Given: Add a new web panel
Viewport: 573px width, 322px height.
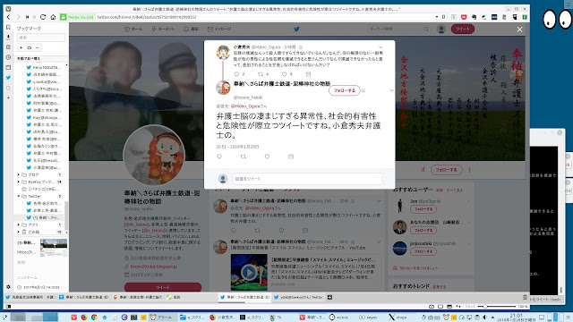Looking at the screenshot, I should [x=8, y=97].
